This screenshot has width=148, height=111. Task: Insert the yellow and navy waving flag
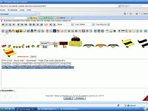tap(128, 43)
